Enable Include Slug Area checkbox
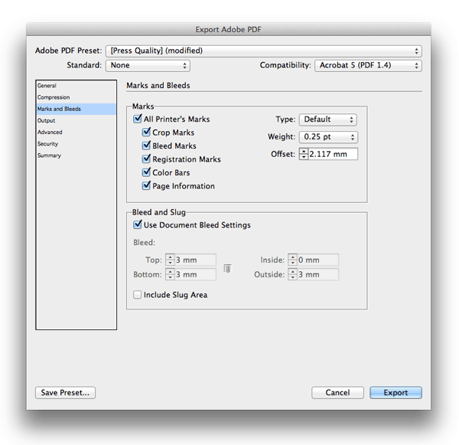 [137, 295]
